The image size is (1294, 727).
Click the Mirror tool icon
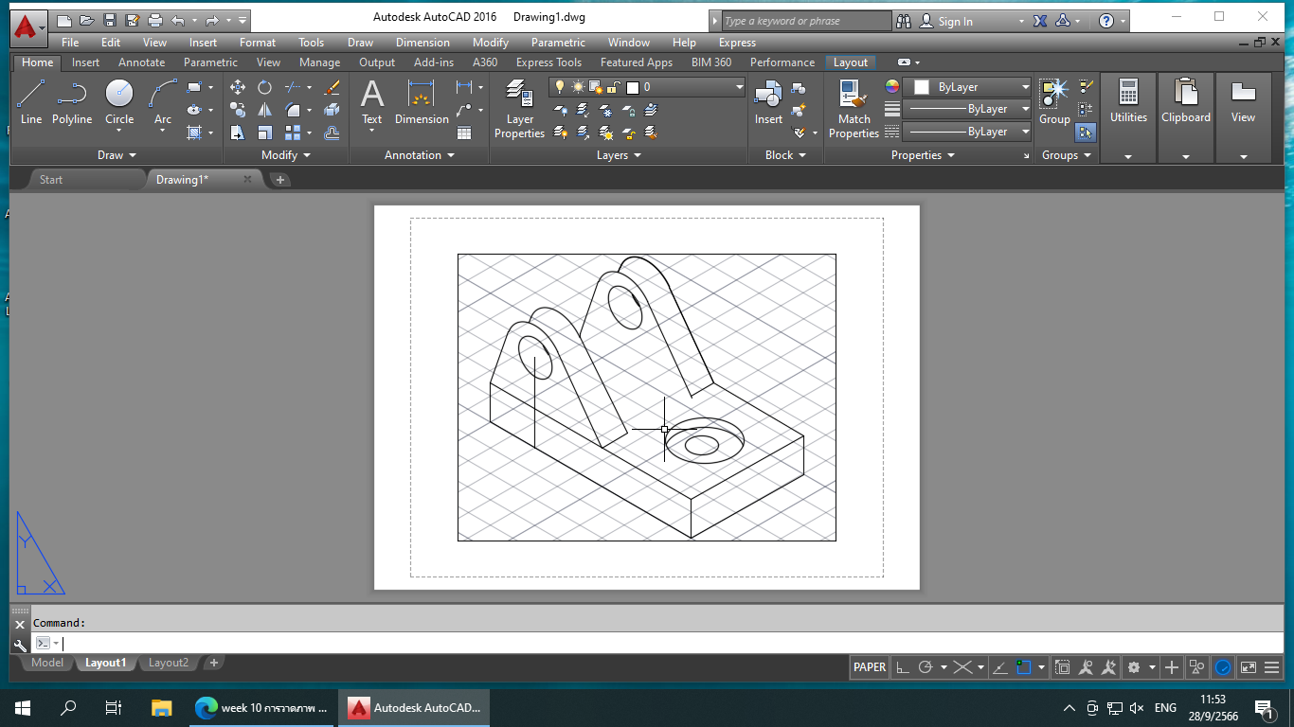pos(264,110)
